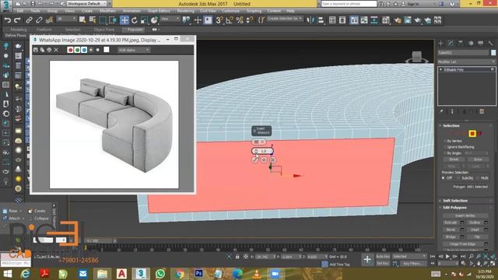This screenshot has width=498, height=280.
Task: Click Configure Modifier Sets icon
Action: coord(482,111)
